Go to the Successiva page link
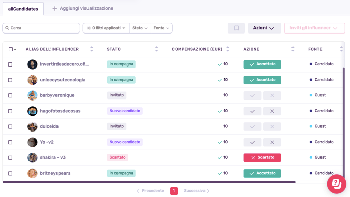 (x=196, y=191)
